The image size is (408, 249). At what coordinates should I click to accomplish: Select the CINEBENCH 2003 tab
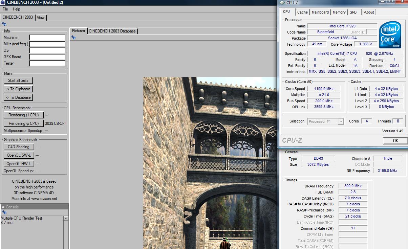pyautogui.click(x=18, y=17)
